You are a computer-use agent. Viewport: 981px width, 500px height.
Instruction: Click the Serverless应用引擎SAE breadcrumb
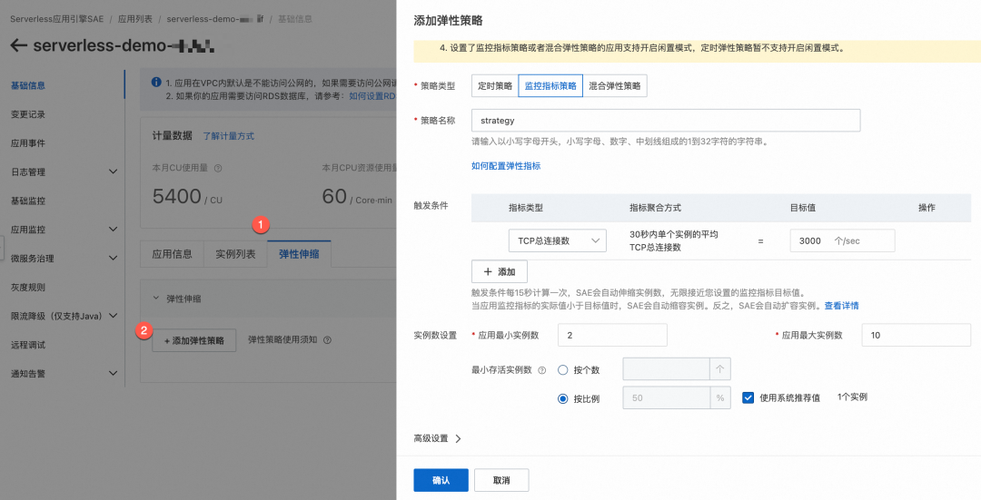pyautogui.click(x=57, y=19)
